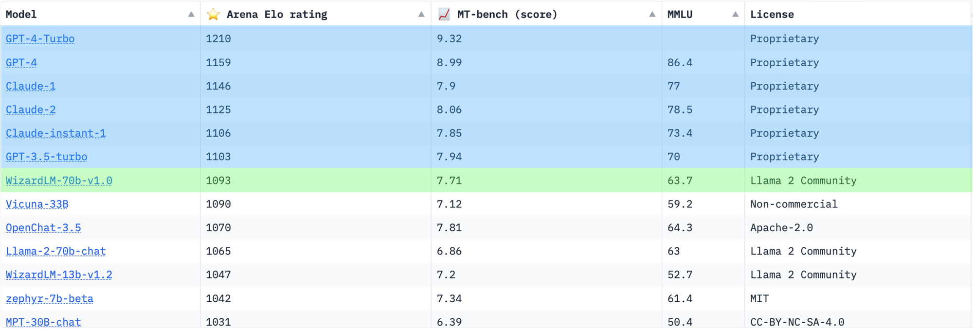Open the GPT-4-Turbo model link

pos(40,38)
